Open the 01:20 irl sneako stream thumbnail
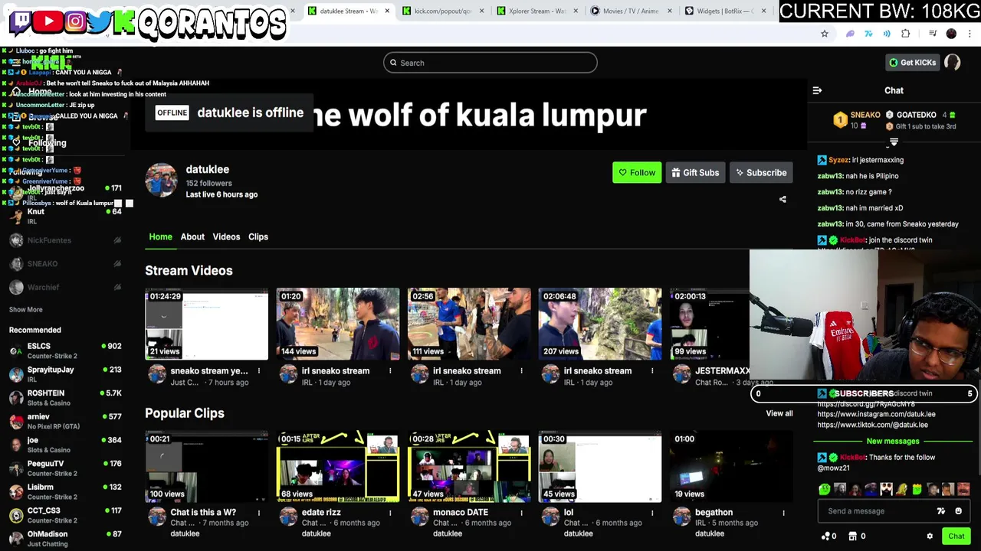Viewport: 981px width, 551px height. click(x=338, y=324)
